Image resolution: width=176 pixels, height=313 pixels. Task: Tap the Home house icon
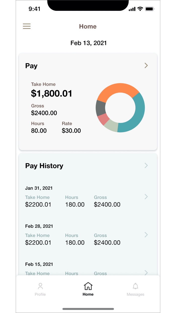88,286
